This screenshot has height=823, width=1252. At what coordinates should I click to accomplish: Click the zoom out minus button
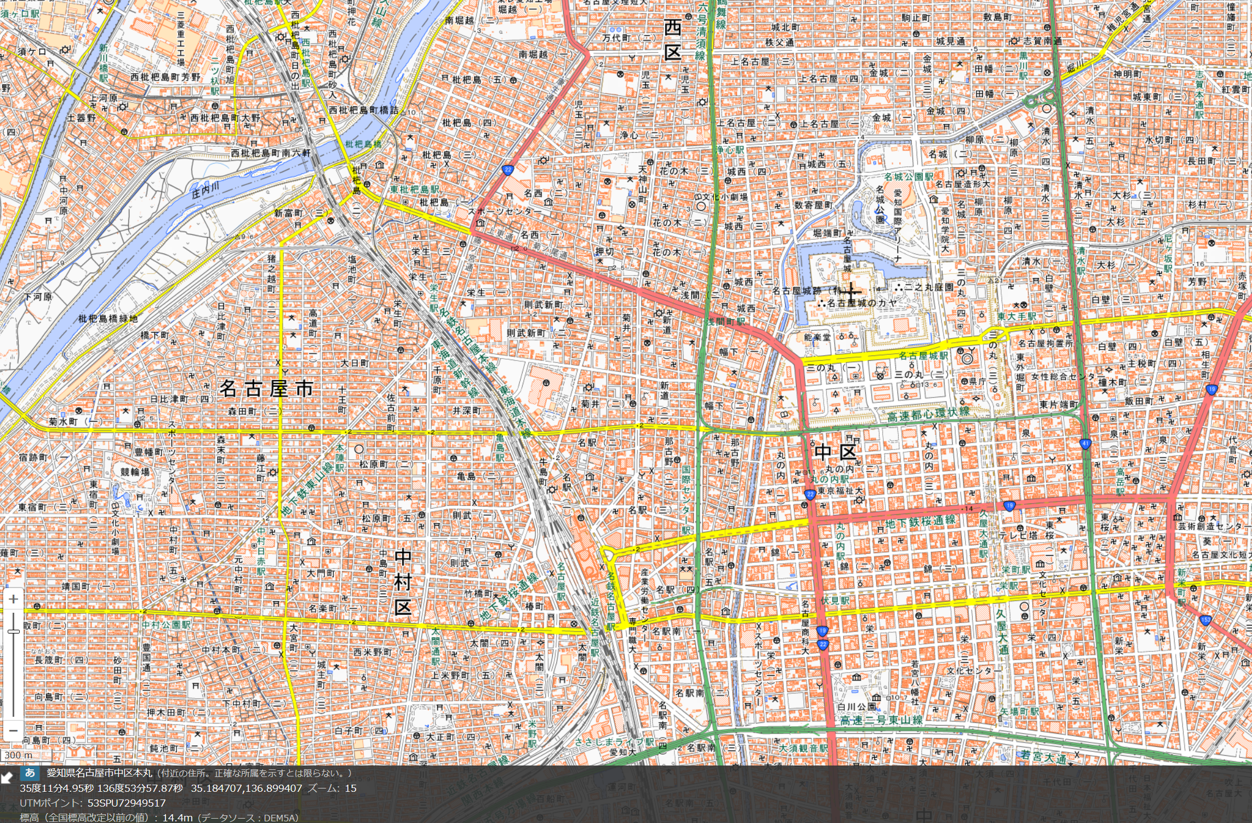pos(13,730)
